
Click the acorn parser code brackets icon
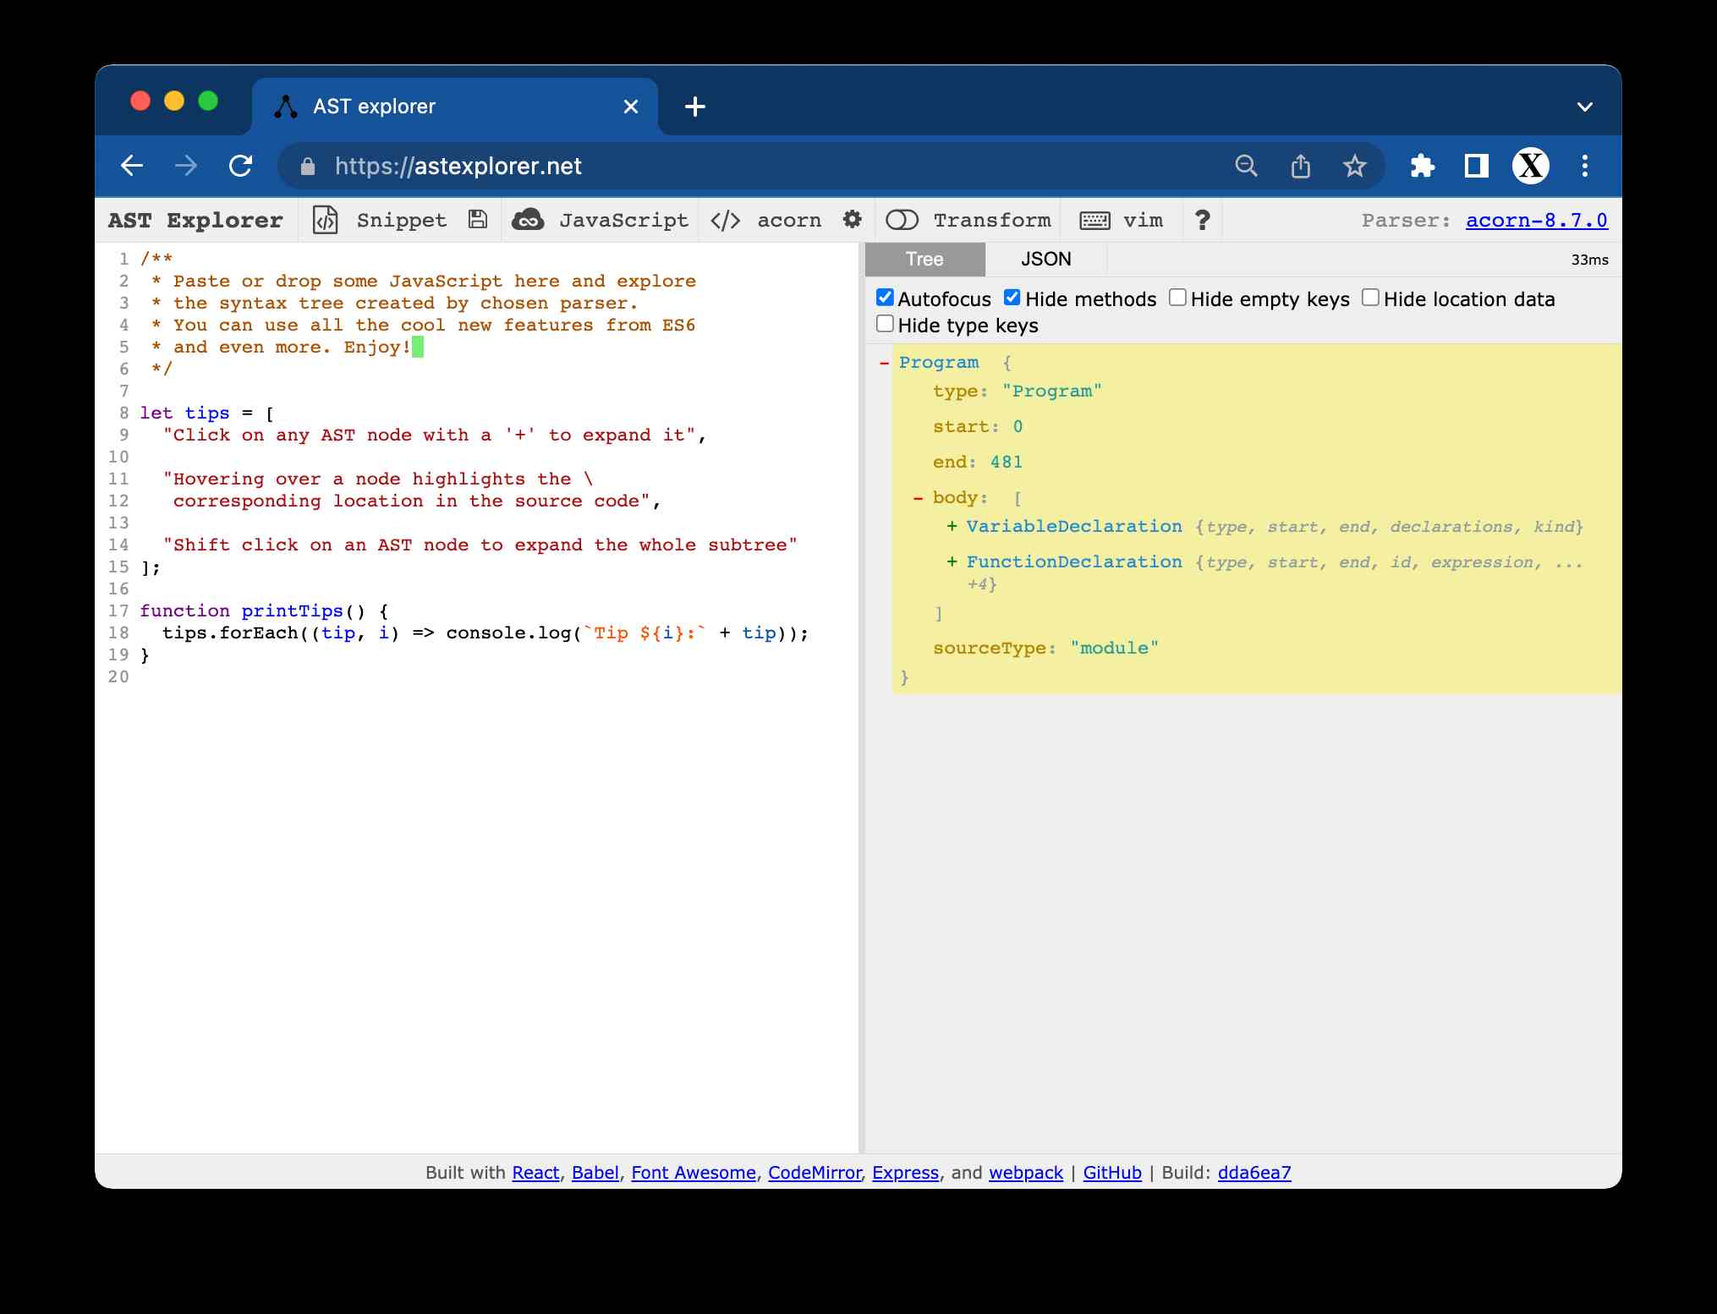point(726,221)
